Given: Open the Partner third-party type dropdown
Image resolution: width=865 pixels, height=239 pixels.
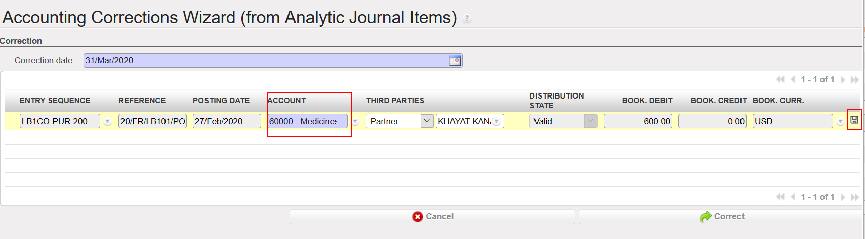Looking at the screenshot, I should click(x=427, y=121).
